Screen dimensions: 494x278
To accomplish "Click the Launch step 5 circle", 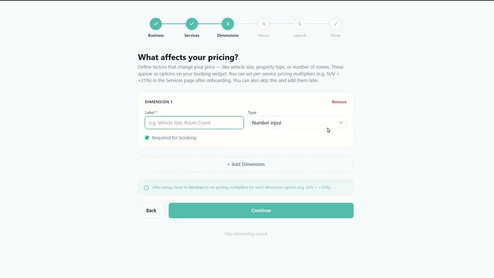I will [299, 24].
